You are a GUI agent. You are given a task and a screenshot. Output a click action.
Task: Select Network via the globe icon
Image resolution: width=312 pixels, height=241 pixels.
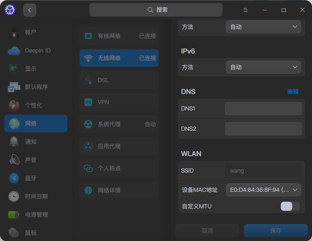point(14,123)
